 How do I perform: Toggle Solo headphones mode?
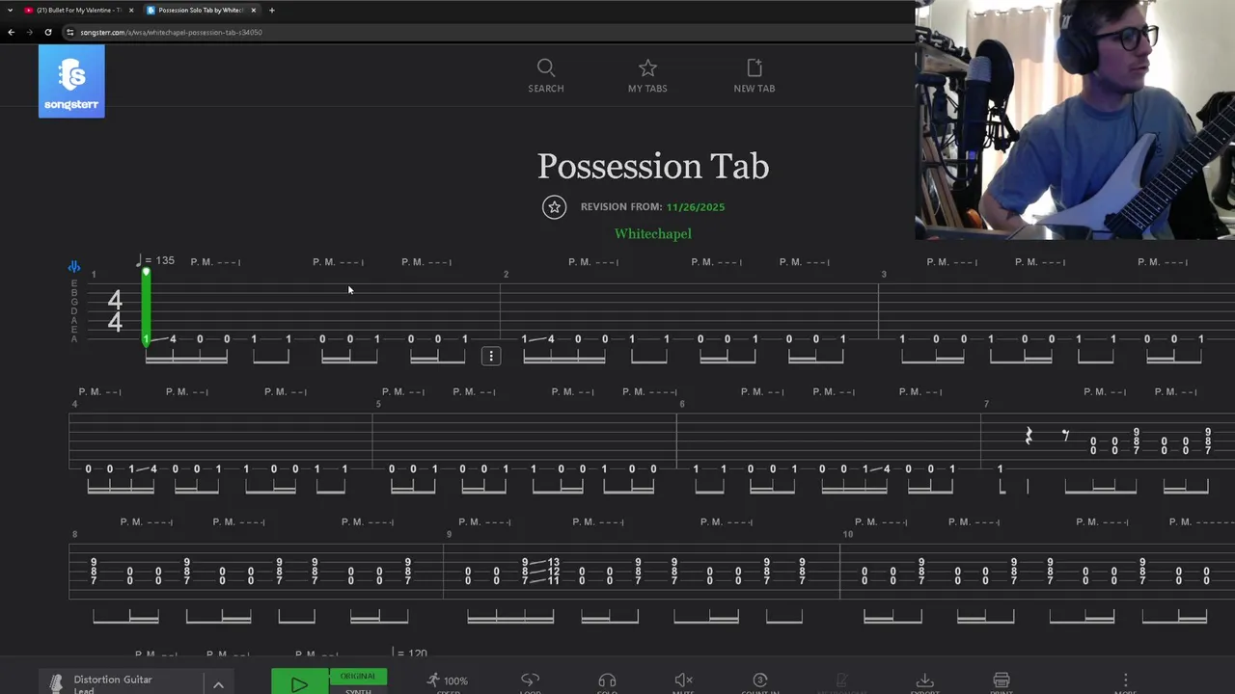pos(607,682)
